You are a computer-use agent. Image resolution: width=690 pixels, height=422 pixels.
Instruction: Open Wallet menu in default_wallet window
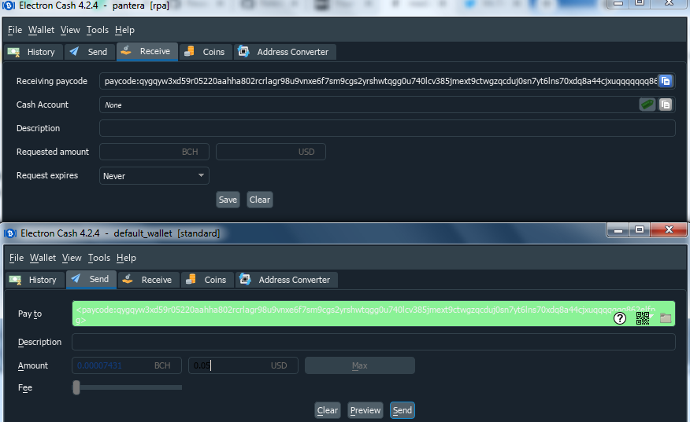43,258
